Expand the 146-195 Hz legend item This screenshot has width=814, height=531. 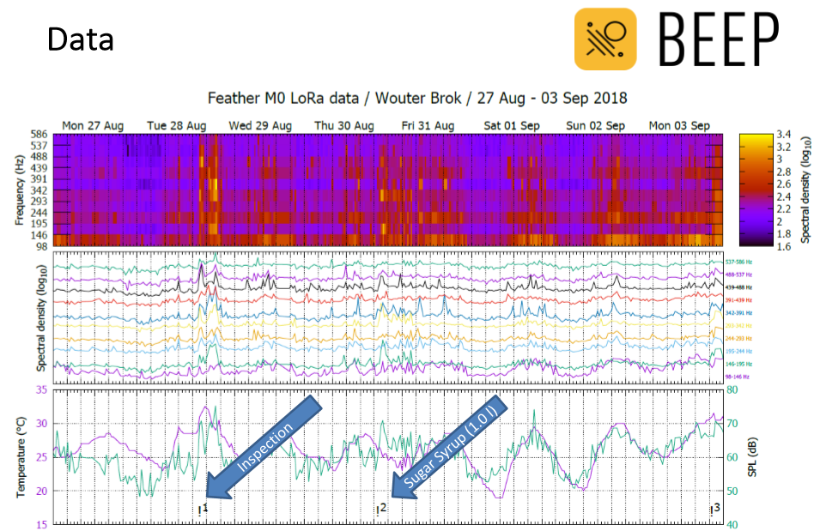pos(738,364)
